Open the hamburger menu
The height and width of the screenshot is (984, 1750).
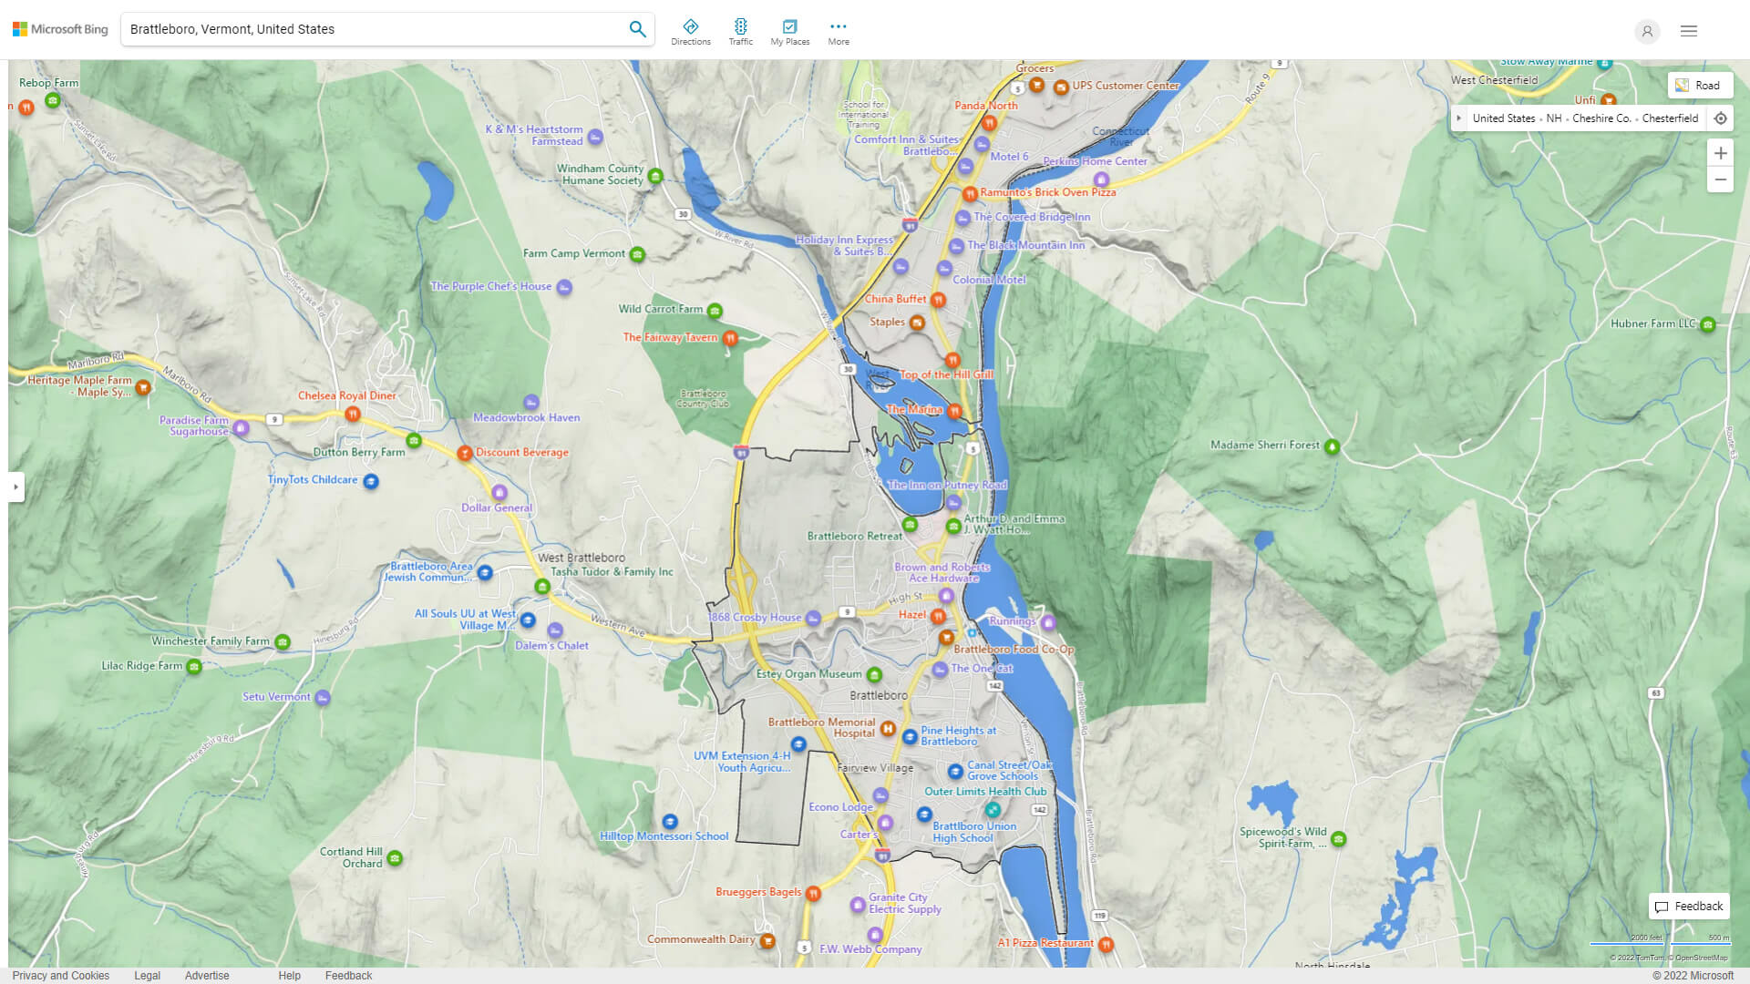pos(1688,30)
